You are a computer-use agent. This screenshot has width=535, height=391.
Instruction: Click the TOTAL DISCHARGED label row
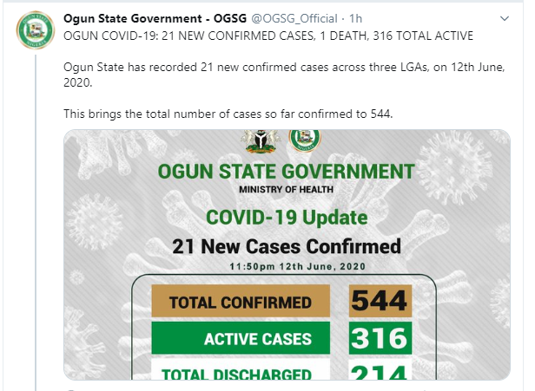click(x=241, y=369)
